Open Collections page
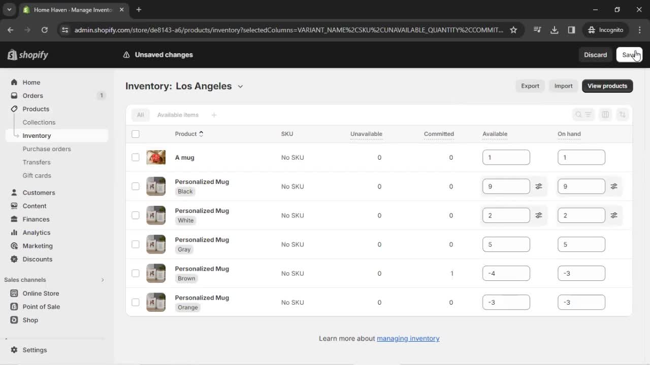 pos(39,122)
